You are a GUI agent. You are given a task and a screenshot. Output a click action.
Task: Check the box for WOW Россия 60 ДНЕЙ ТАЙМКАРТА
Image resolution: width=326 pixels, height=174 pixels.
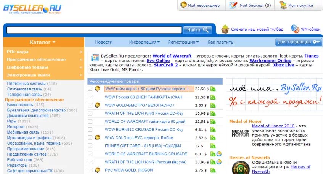point(90,97)
